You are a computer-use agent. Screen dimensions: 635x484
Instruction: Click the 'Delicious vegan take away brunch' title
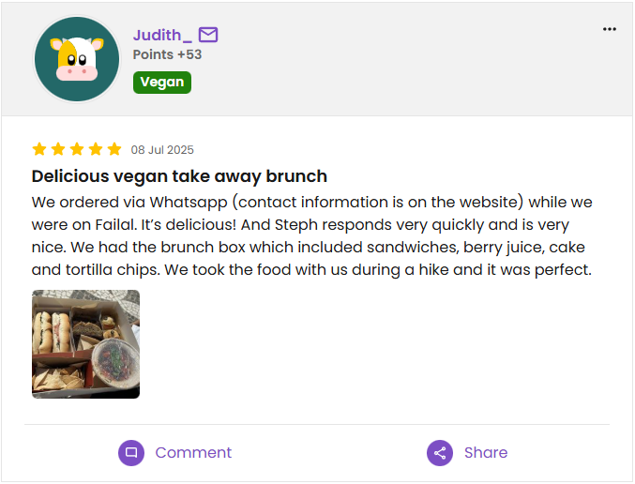[179, 175]
